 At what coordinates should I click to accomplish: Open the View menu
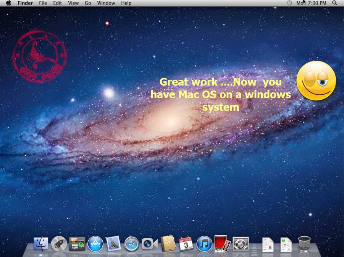coord(73,3)
